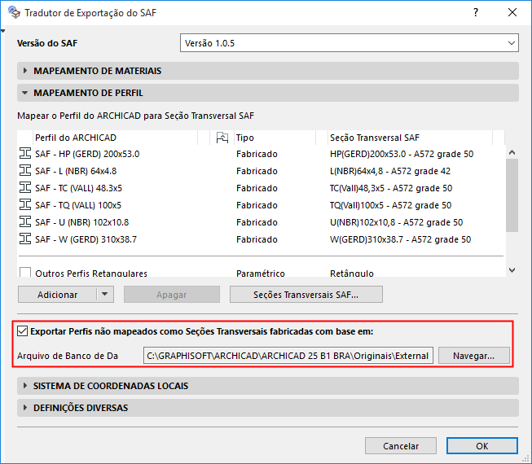Click TC(Vall)48,3x5 - A572 grade 50 cell

coord(391,188)
